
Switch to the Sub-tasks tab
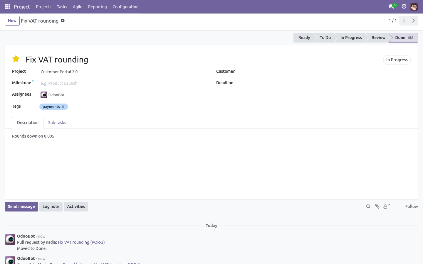click(57, 123)
